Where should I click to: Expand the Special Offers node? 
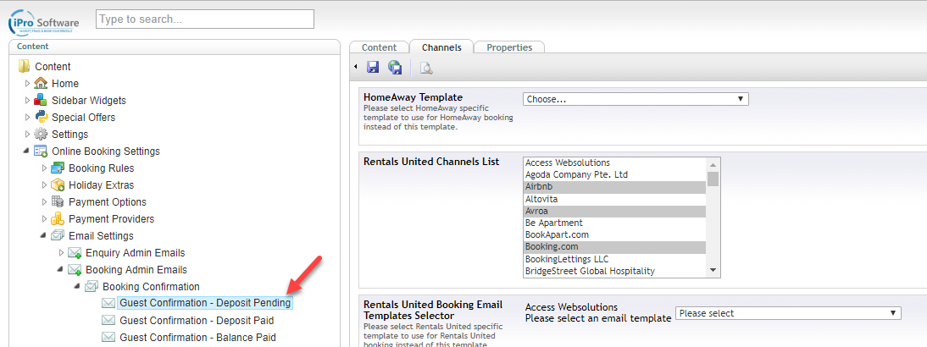pyautogui.click(x=27, y=117)
